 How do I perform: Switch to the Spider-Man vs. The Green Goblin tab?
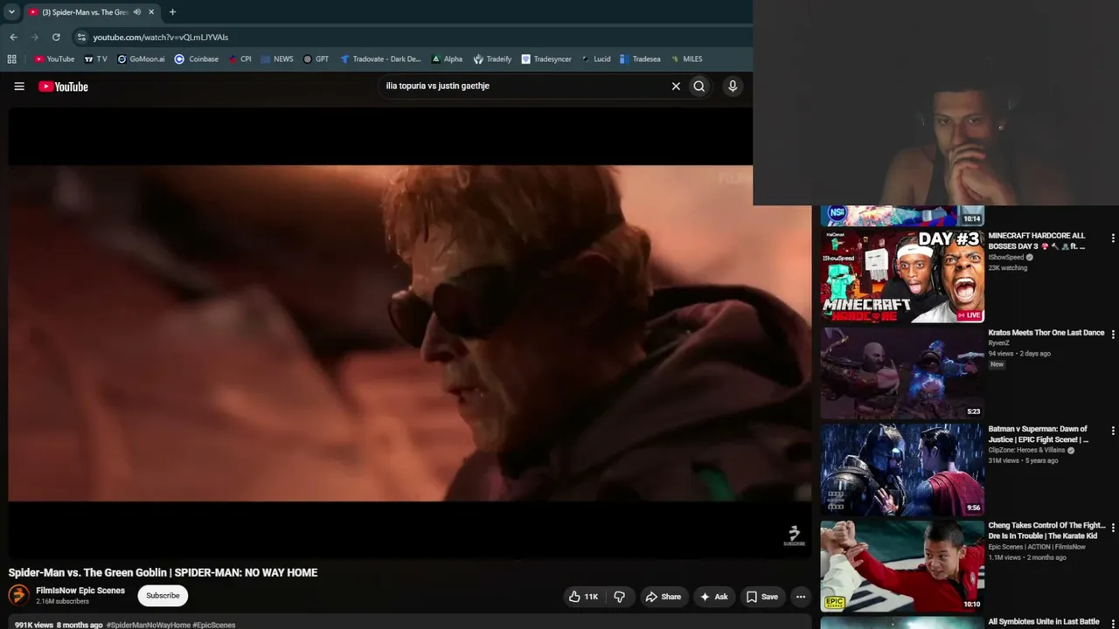pyautogui.click(x=85, y=12)
